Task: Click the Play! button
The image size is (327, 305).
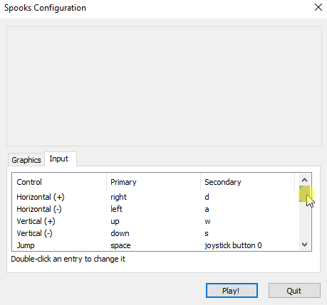Action: pyautogui.click(x=232, y=291)
